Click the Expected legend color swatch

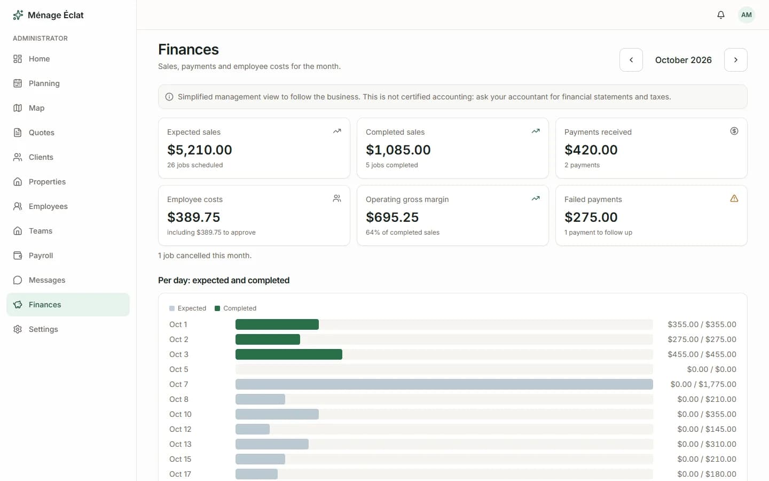[x=172, y=308]
